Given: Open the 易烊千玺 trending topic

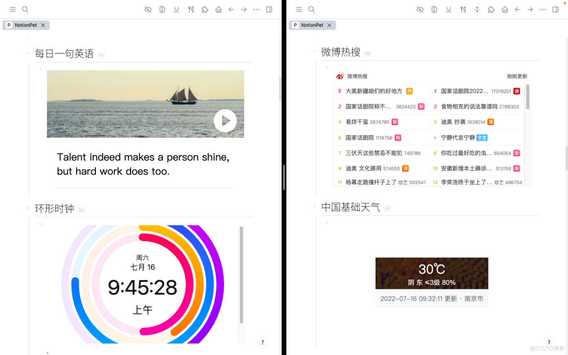Looking at the screenshot, I should [x=357, y=122].
